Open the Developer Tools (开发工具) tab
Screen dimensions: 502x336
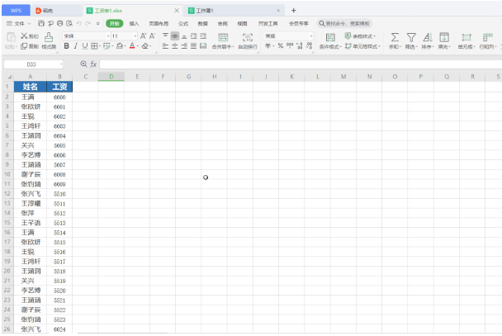(268, 23)
